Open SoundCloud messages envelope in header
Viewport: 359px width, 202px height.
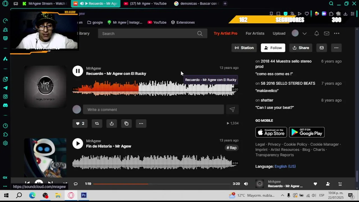pos(326,33)
